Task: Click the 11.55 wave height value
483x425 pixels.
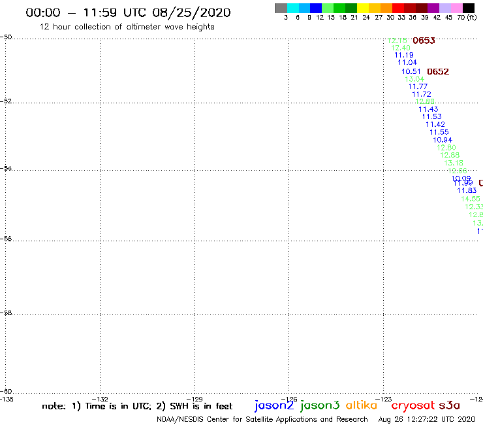Action: click(x=439, y=132)
